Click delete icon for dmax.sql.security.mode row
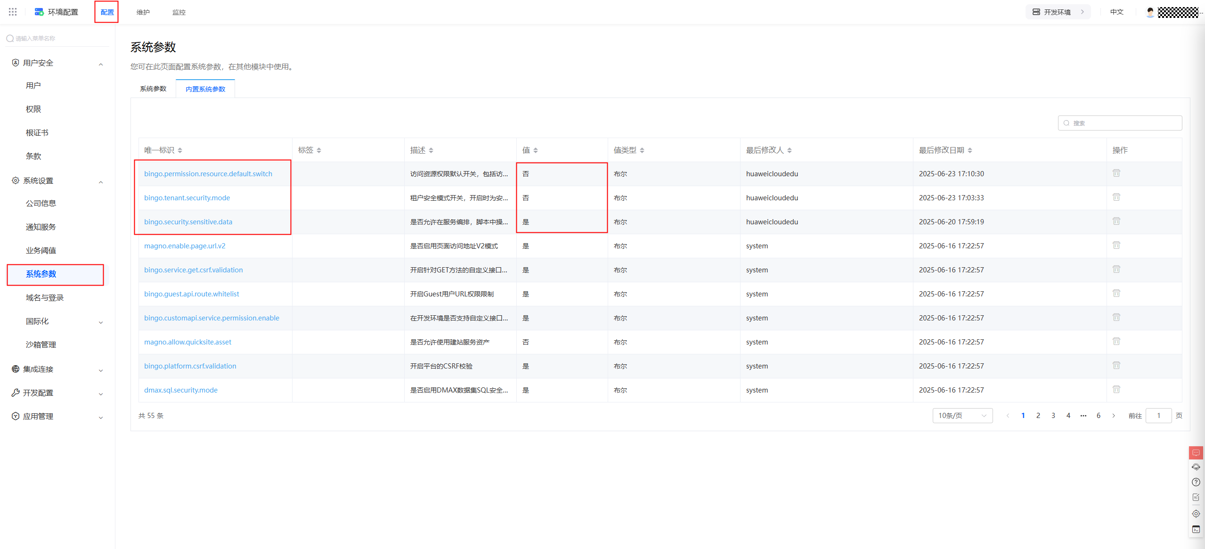Viewport: 1205px width, 549px height. (1116, 390)
